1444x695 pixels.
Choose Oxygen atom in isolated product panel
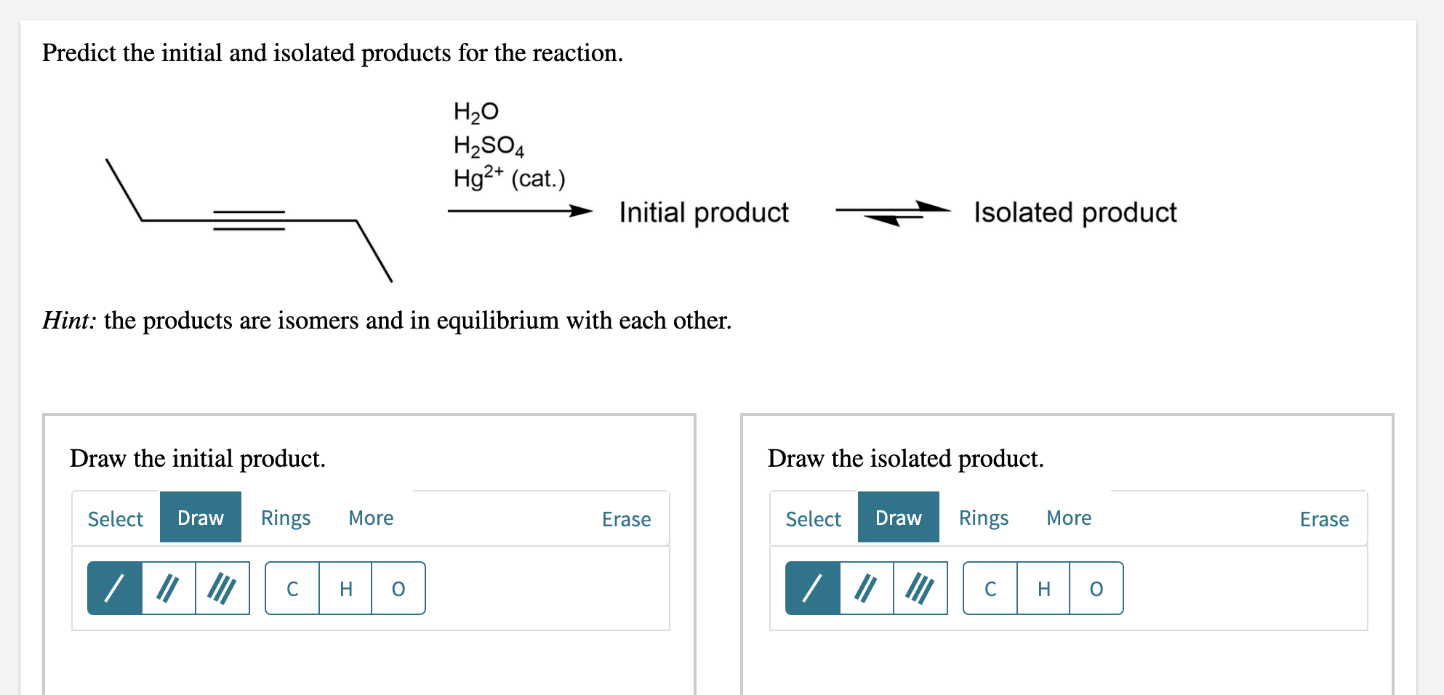(x=1096, y=588)
